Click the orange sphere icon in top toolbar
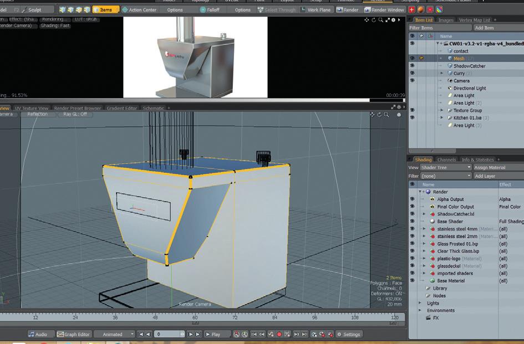Viewport: 524px width, 344px height. pos(421,9)
